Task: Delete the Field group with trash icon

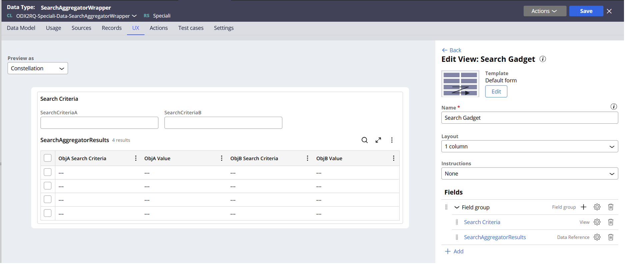Action: (x=610, y=207)
